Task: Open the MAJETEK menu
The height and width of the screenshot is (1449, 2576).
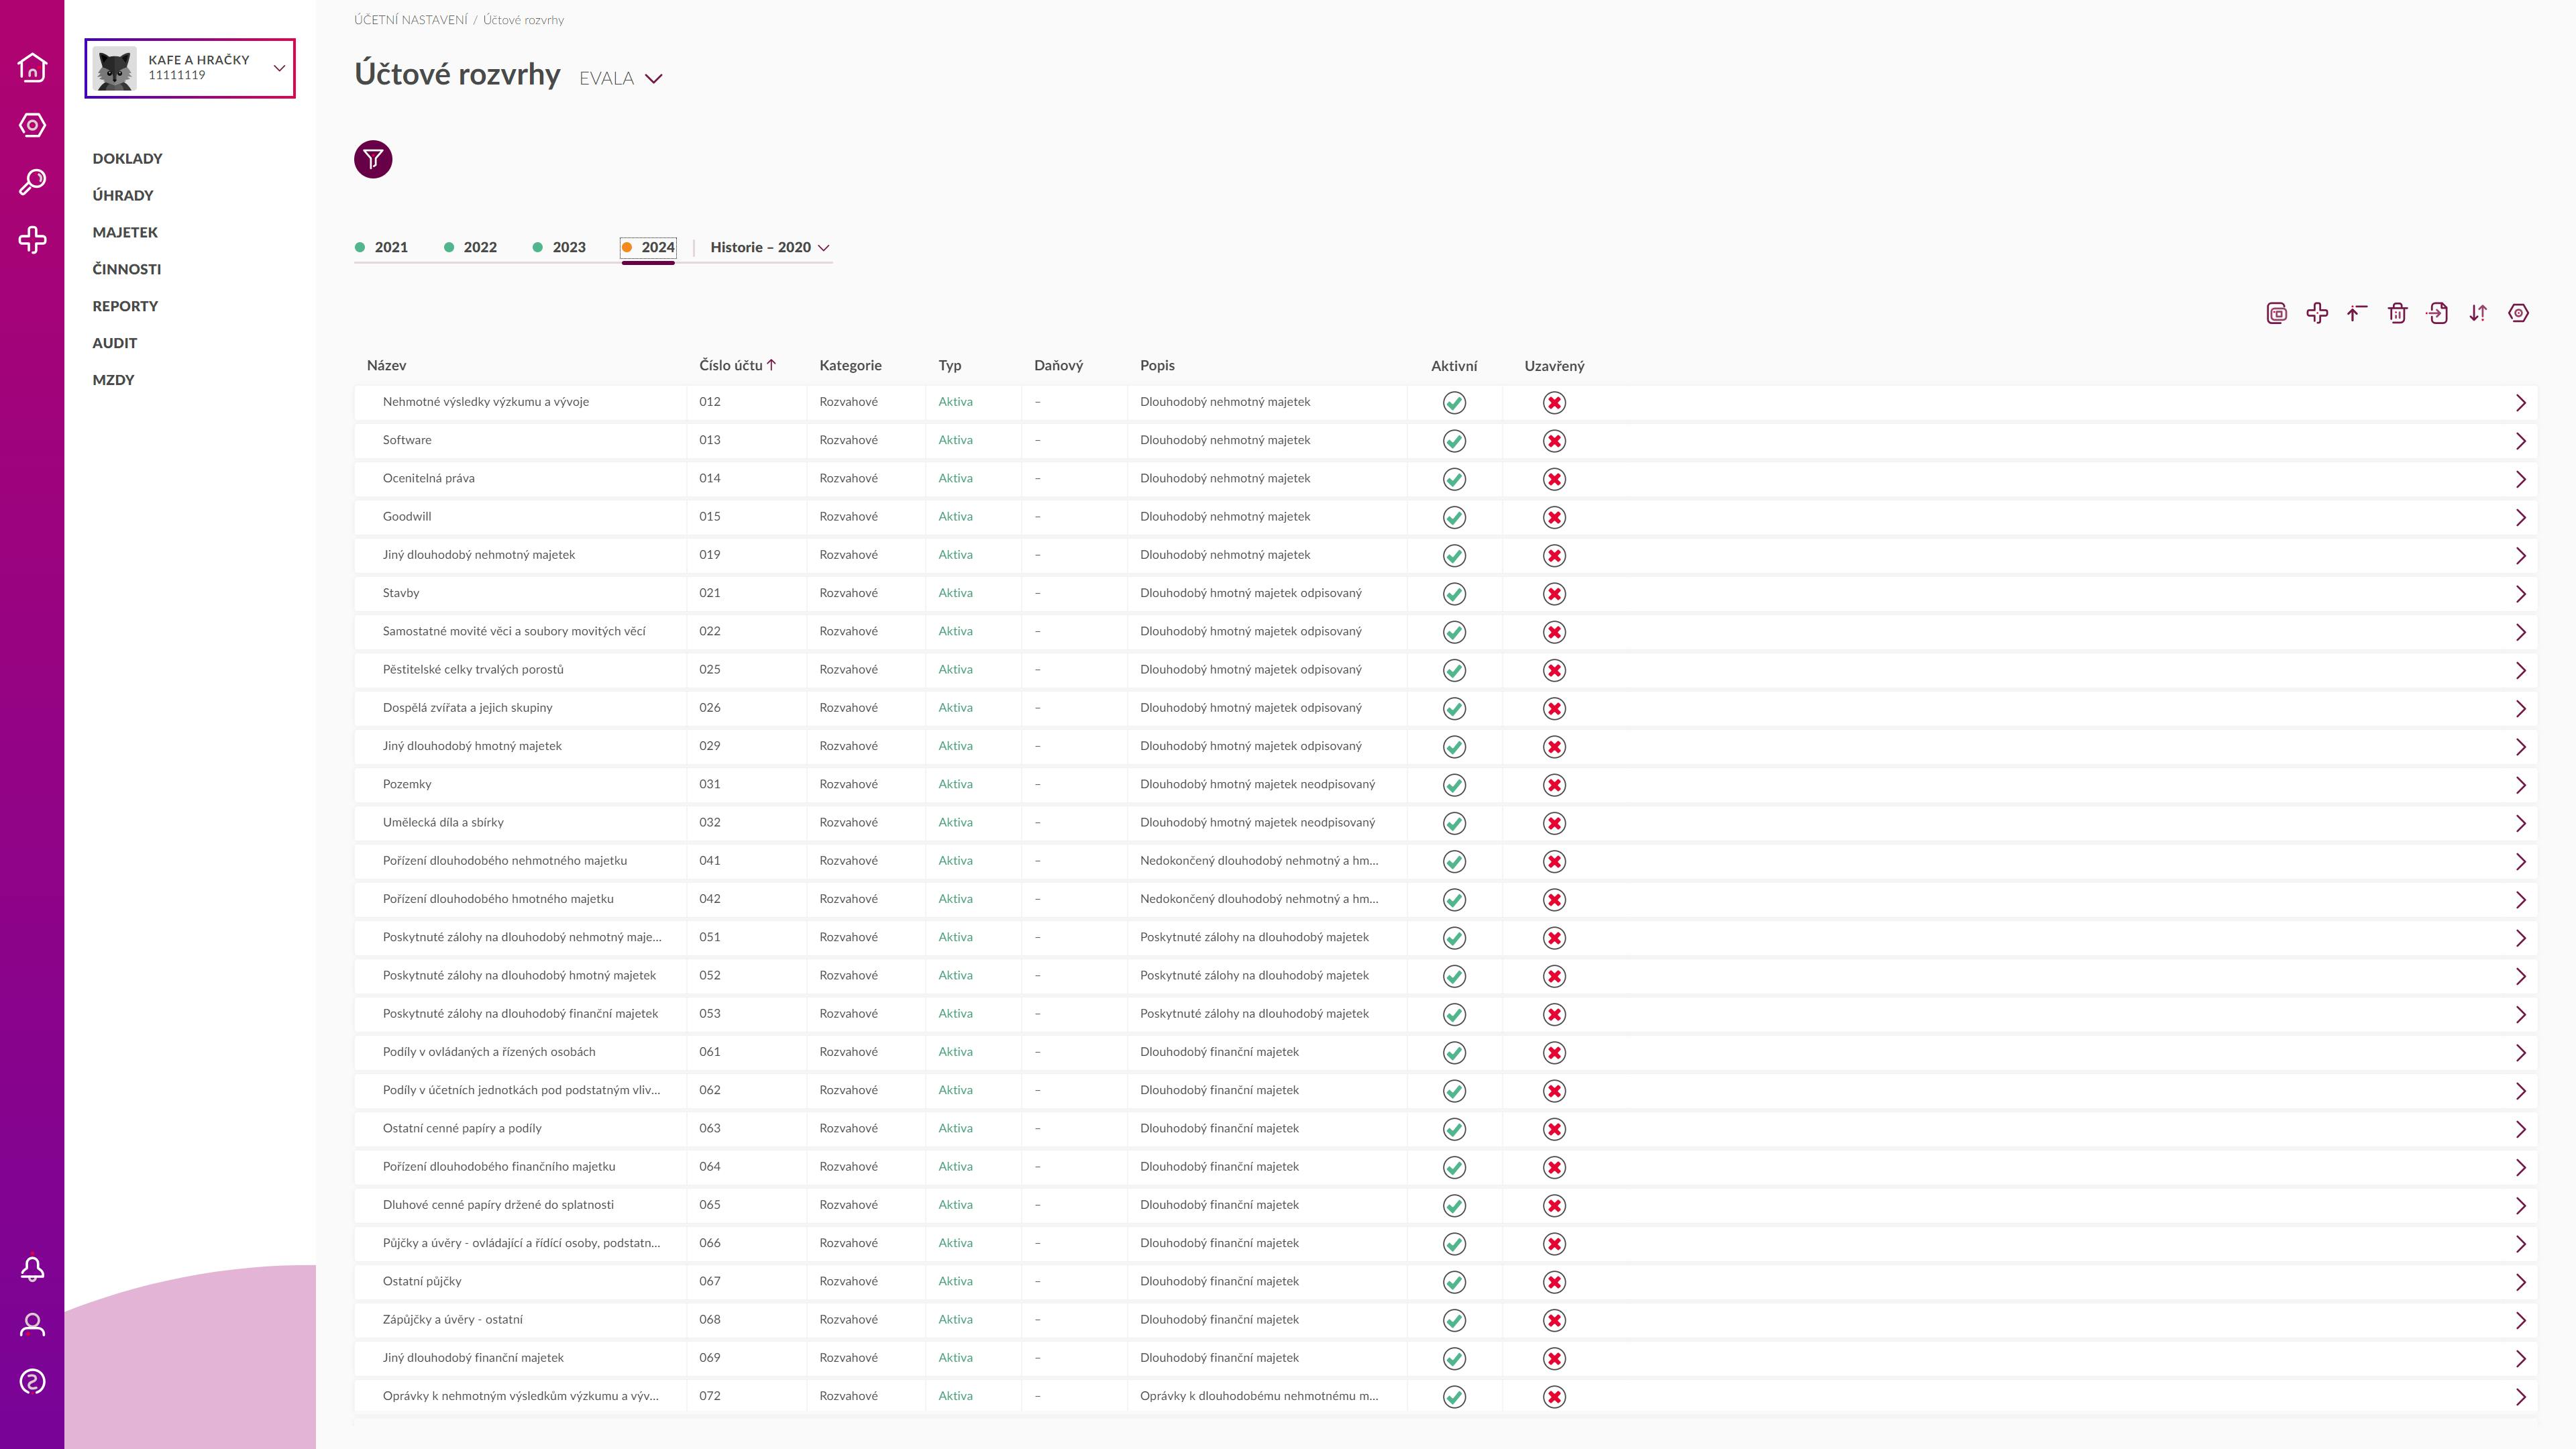Action: 125,232
